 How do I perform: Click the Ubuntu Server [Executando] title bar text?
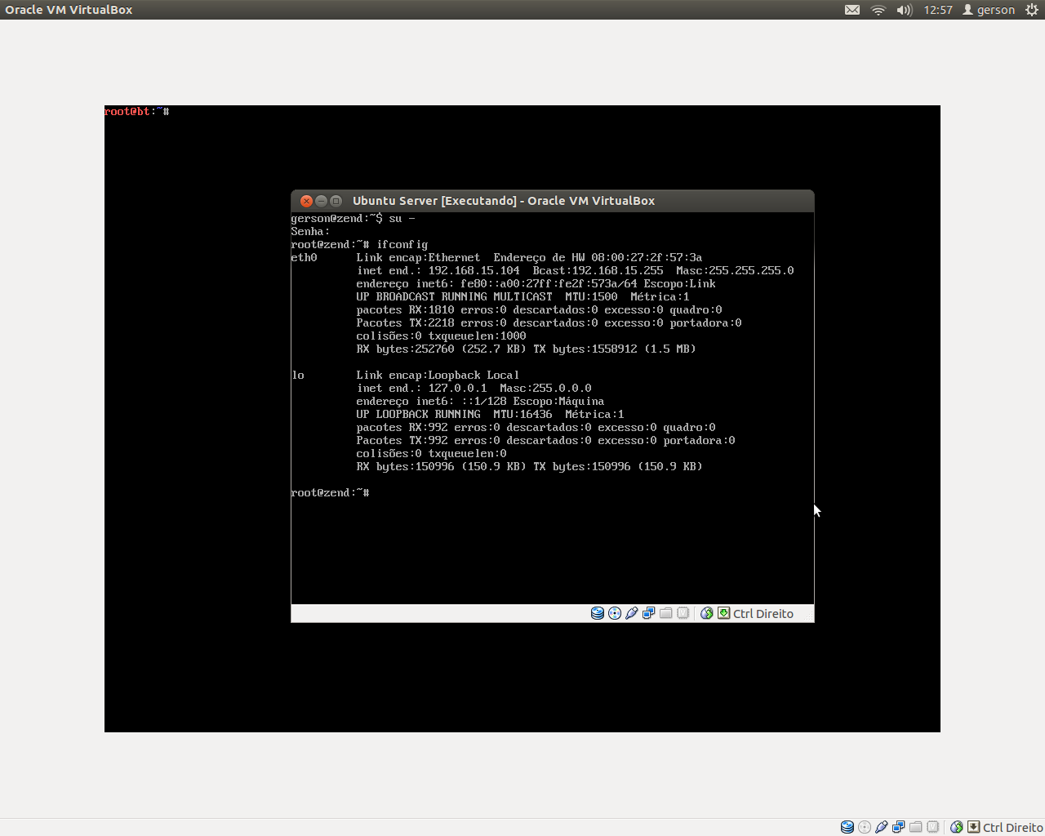click(504, 201)
